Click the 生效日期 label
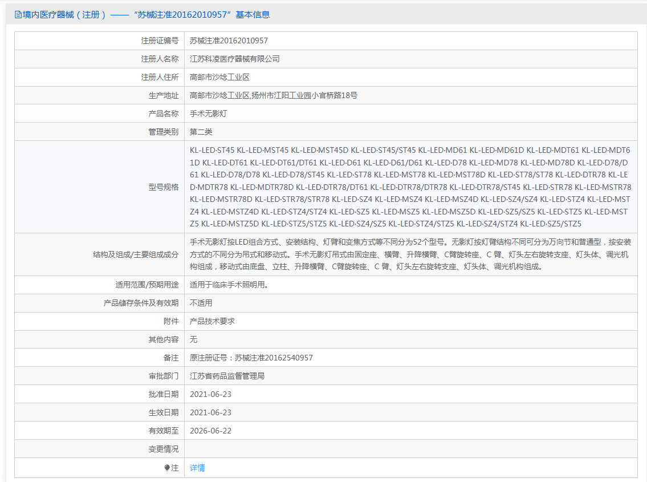Image resolution: width=647 pixels, height=482 pixels. tap(164, 412)
